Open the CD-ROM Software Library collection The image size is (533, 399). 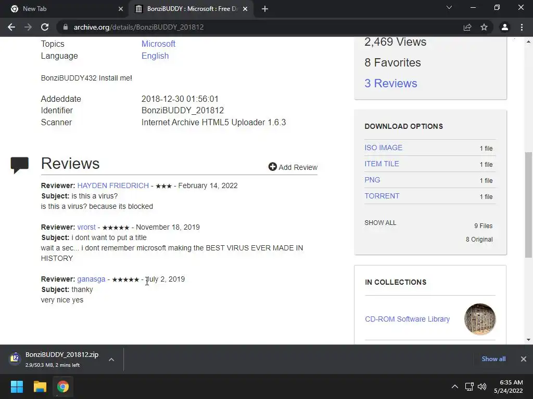click(407, 319)
